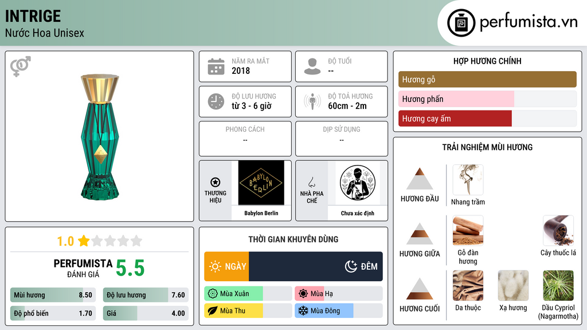Viewport: 587px width, 330px height.
Task: Click the leaf icon for Mùa Thu
Action: click(x=213, y=311)
